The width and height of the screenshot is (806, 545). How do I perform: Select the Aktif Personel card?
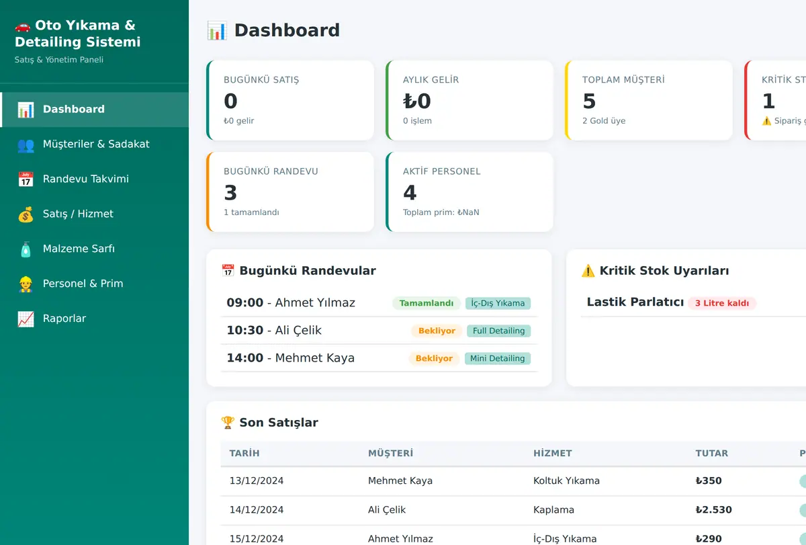[469, 192]
